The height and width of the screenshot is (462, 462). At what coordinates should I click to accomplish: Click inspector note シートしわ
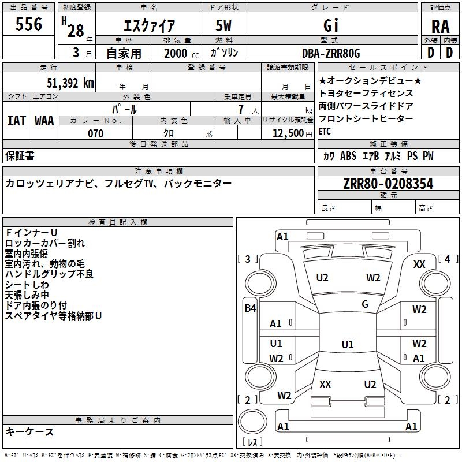pyautogui.click(x=27, y=285)
